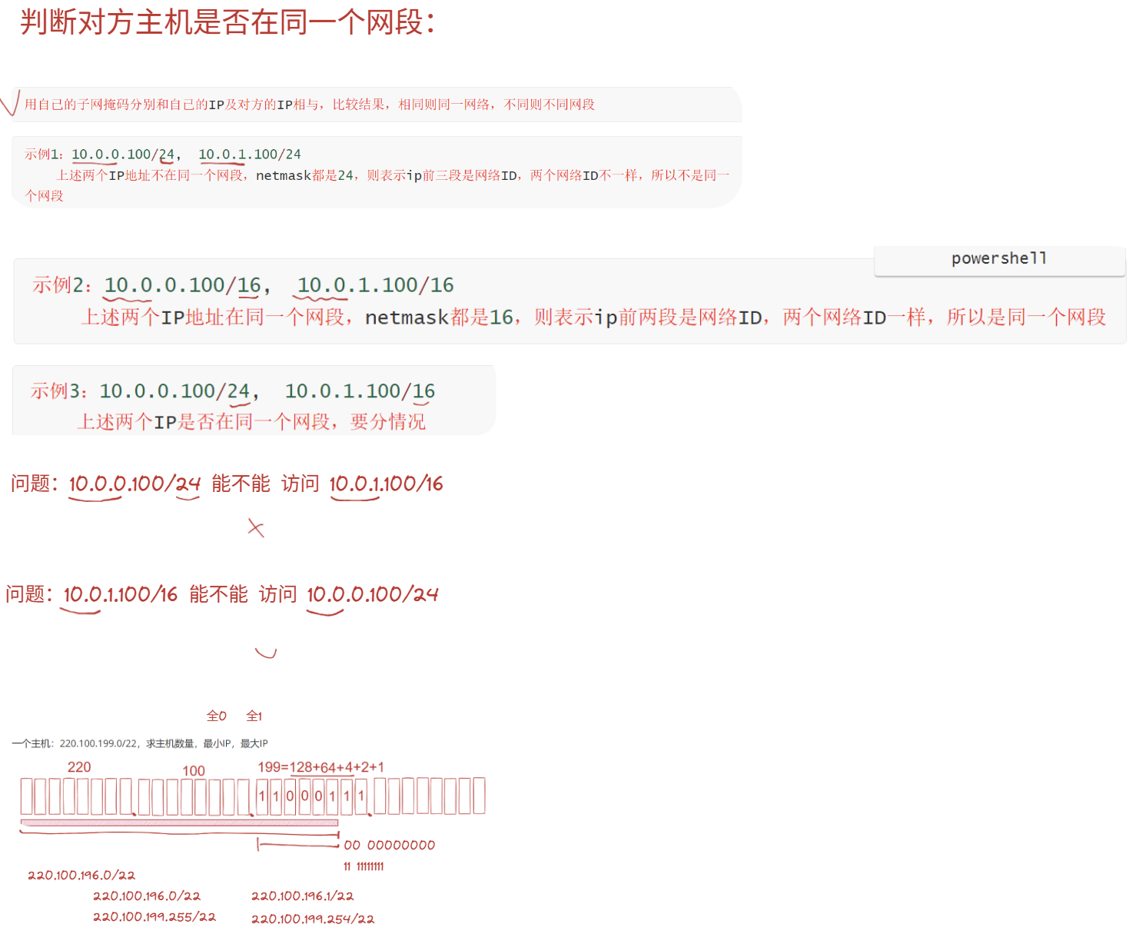The width and height of the screenshot is (1139, 944).
Task: Click the red checkmark annotation near the top
Action: (11, 104)
